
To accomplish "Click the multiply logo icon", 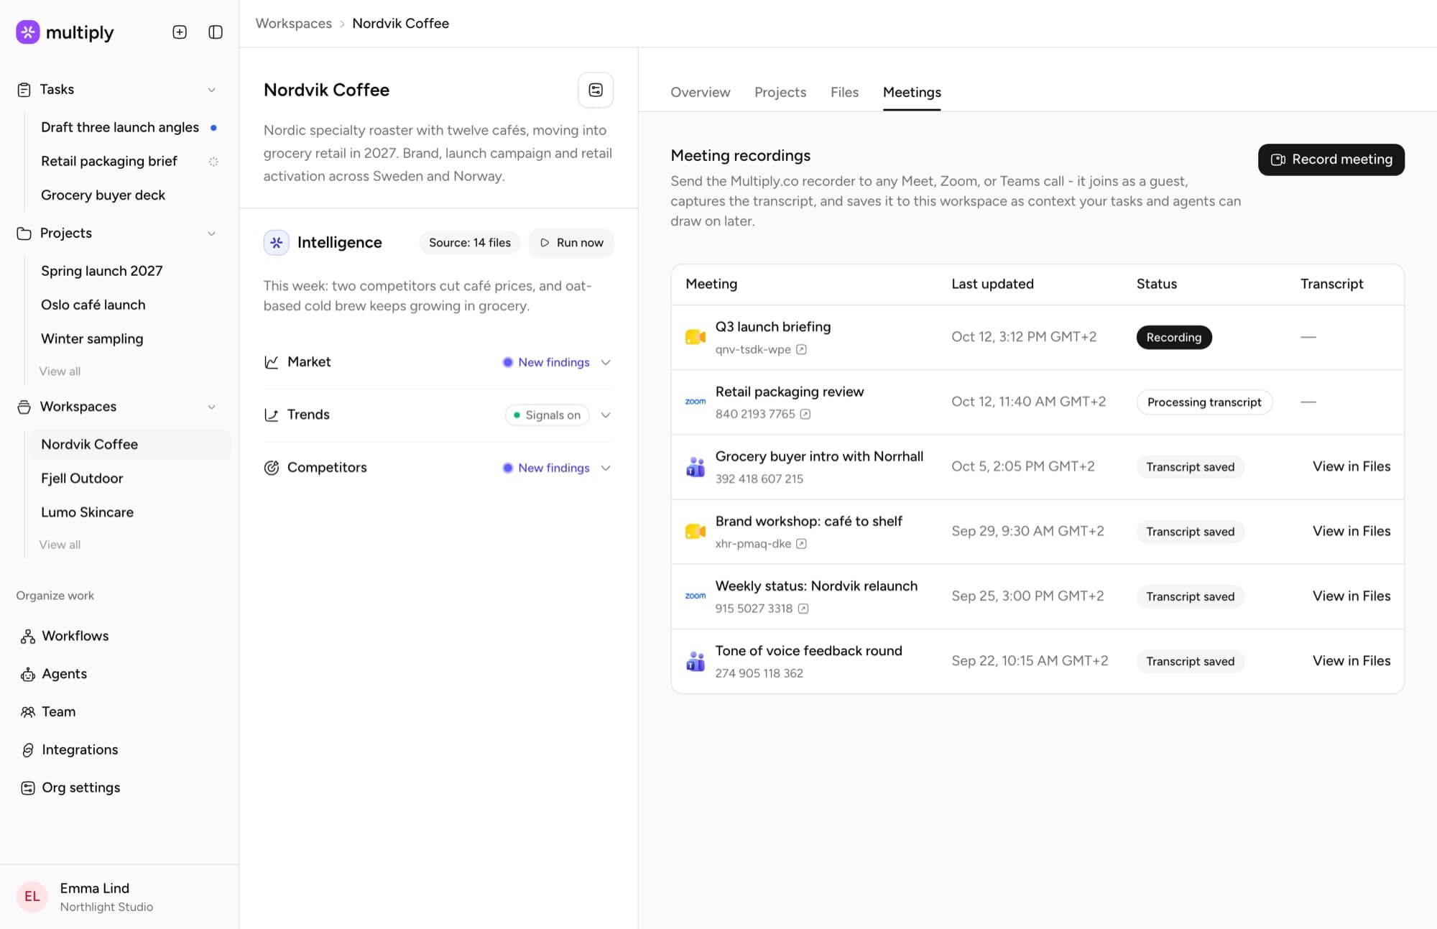I will (x=28, y=32).
